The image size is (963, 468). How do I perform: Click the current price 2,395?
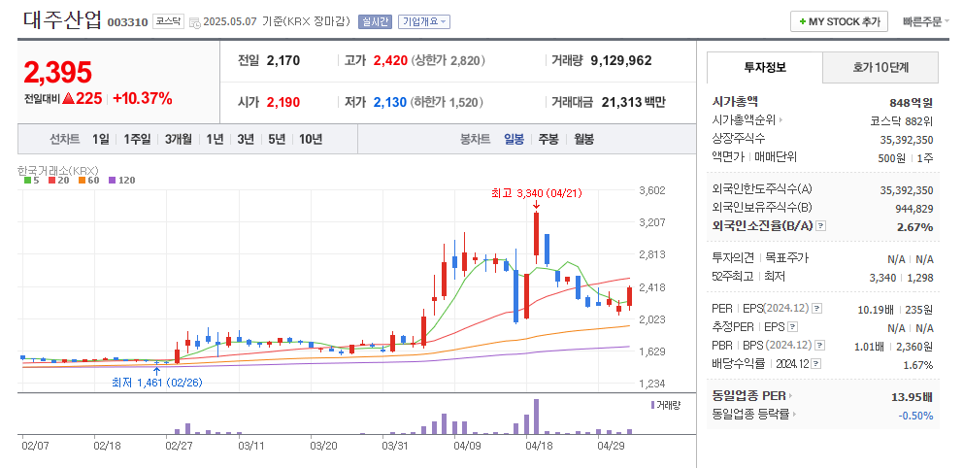point(58,73)
